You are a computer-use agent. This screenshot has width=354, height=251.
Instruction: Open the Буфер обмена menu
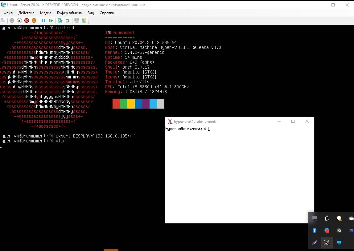pyautogui.click(x=69, y=13)
